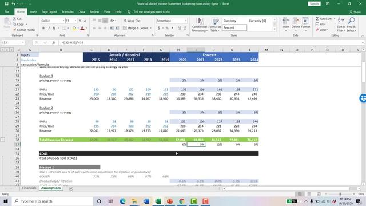The image size is (366, 206).
Task: Open Sort & Filter
Action: click(x=341, y=25)
